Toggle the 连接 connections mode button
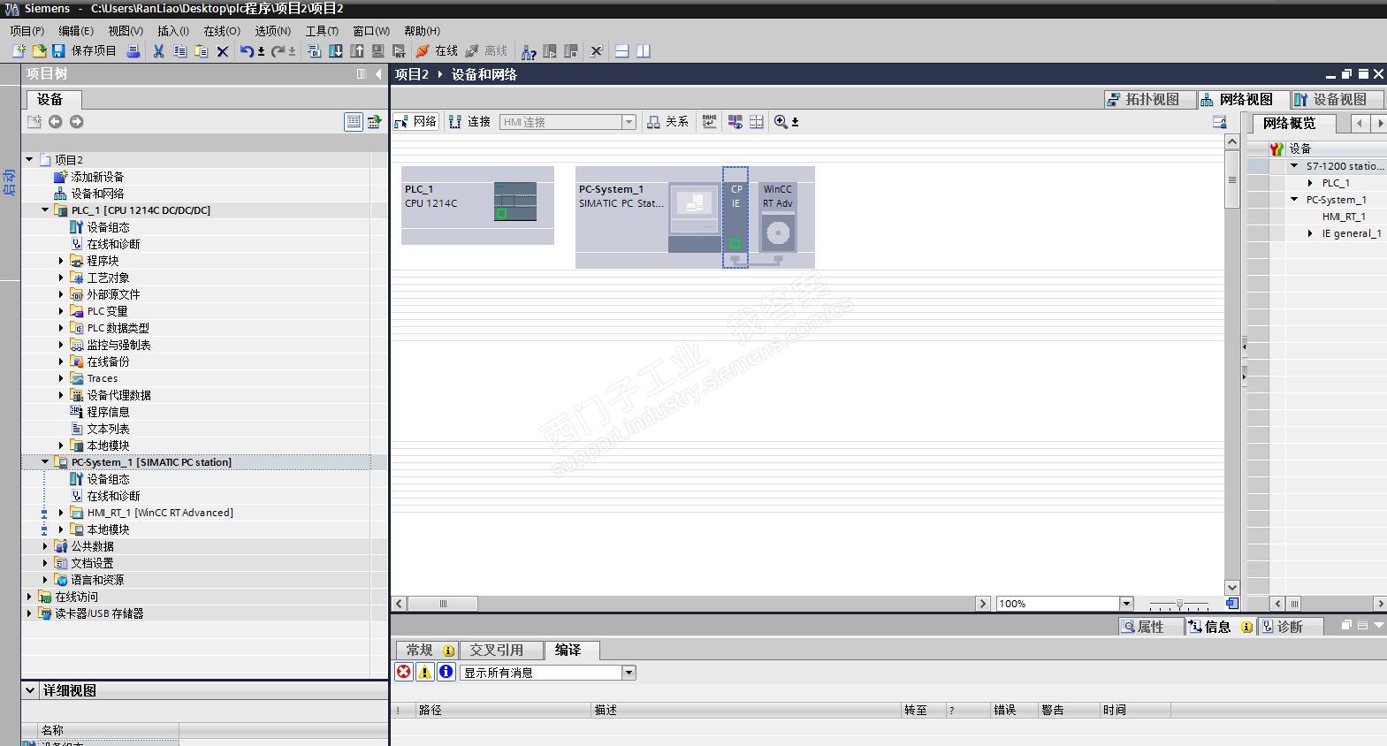The height and width of the screenshot is (746, 1387). tap(469, 122)
